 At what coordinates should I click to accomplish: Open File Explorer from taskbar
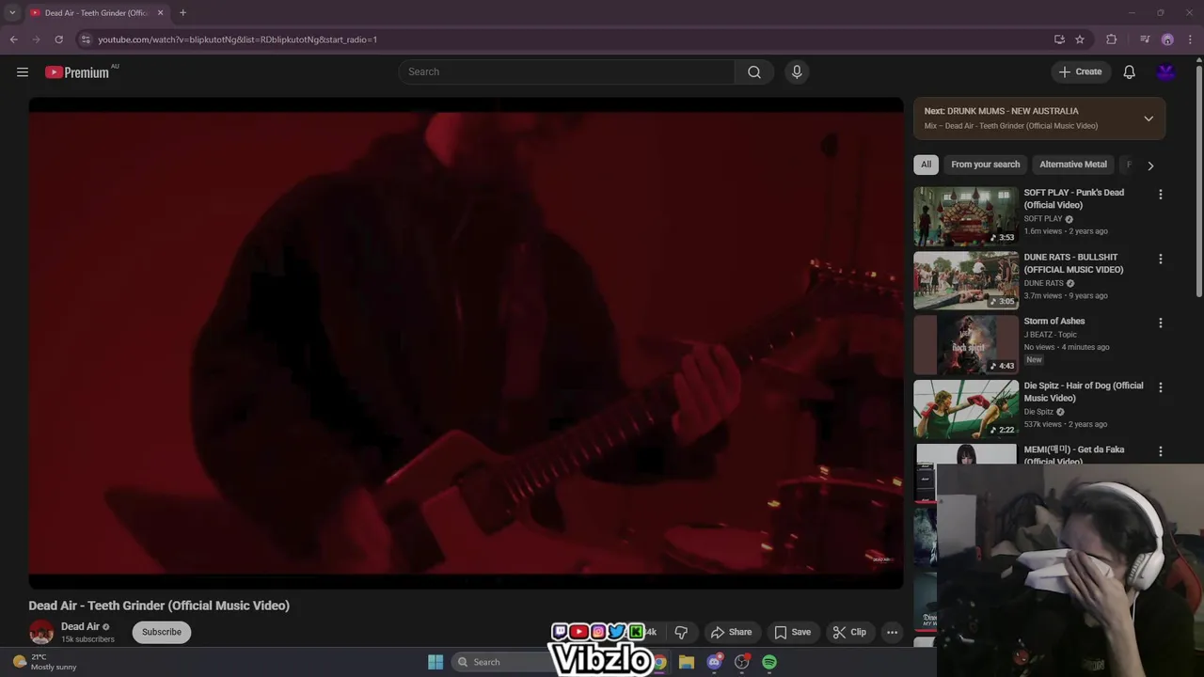click(687, 662)
